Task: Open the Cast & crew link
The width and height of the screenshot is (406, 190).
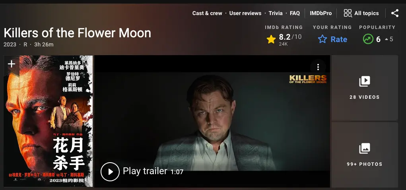Action: (207, 13)
